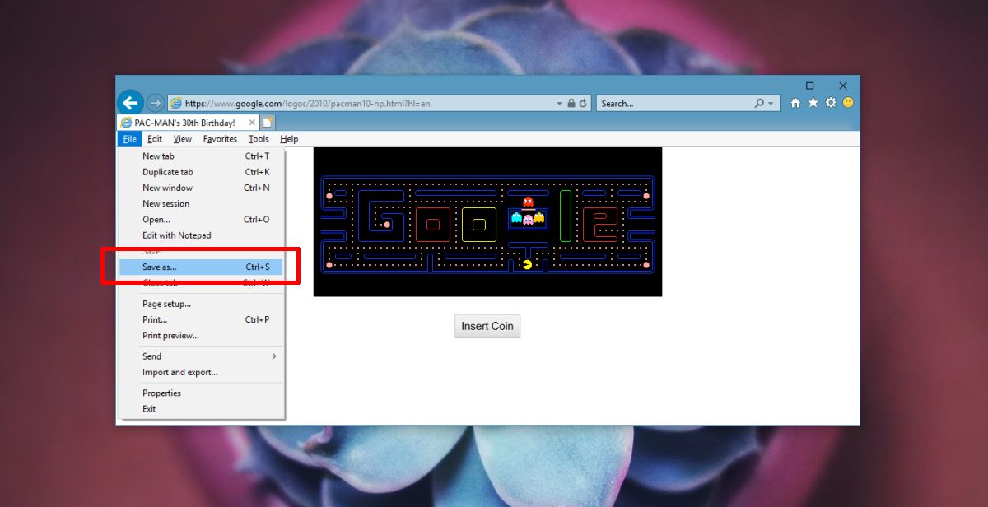Open Favorites star icon
This screenshot has height=507, width=988.
click(813, 103)
